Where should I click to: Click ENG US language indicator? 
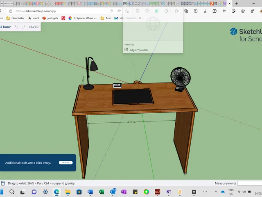(231, 192)
